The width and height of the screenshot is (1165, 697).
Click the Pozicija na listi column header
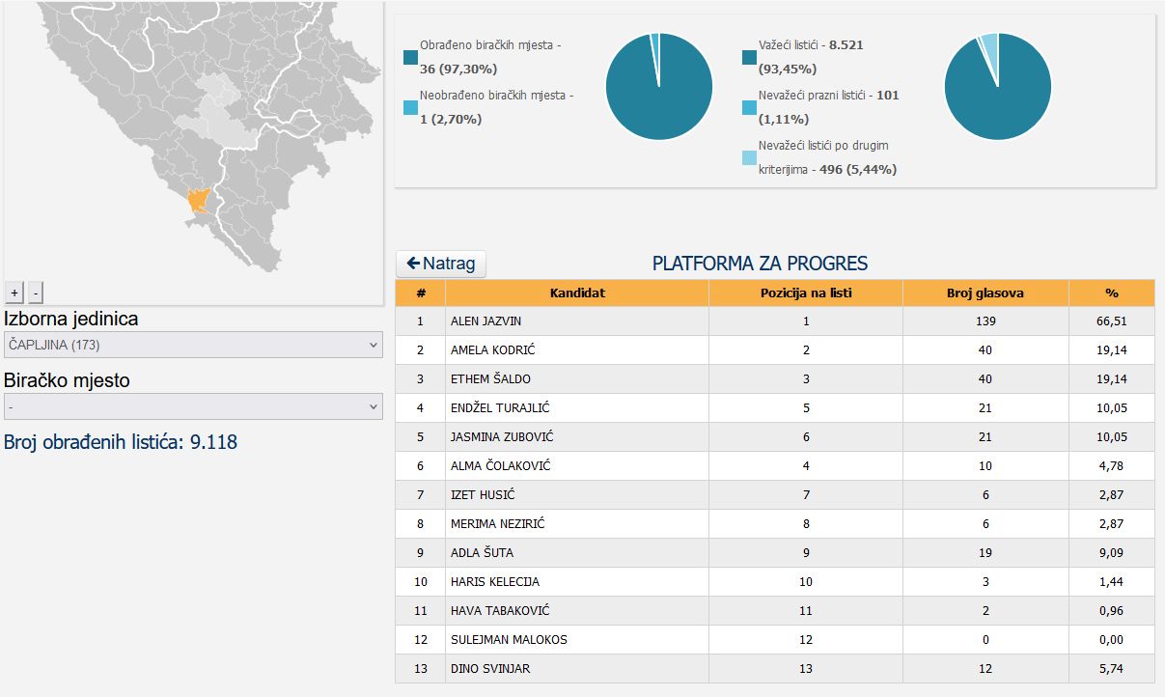[x=806, y=293]
